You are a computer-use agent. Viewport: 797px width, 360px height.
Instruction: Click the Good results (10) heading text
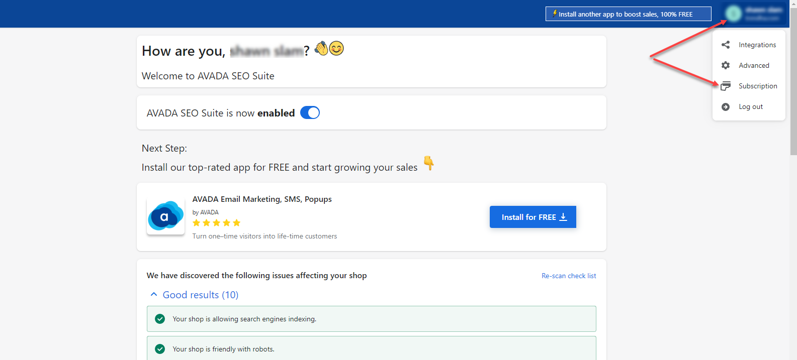pos(201,295)
